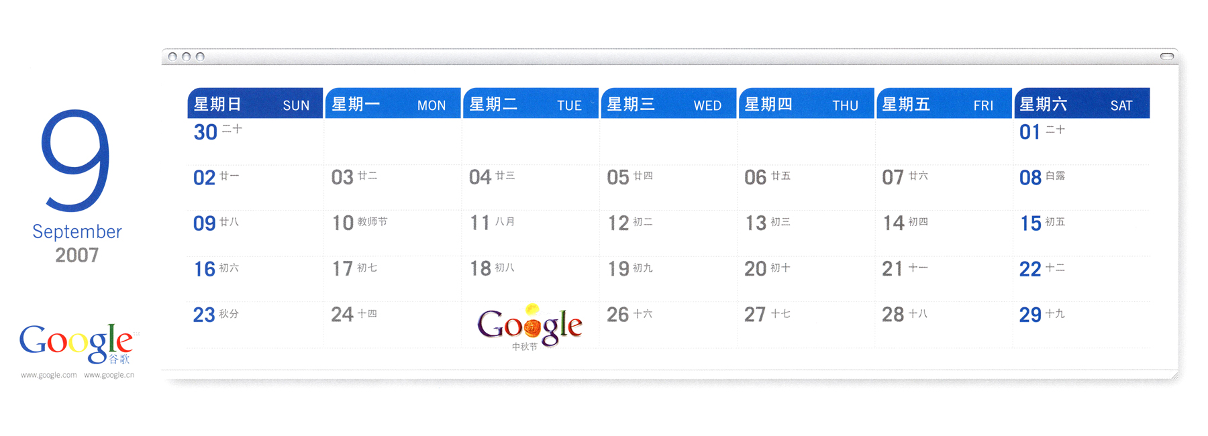The image size is (1208, 436).
Task: Select date 07 on Friday
Action: [893, 178]
